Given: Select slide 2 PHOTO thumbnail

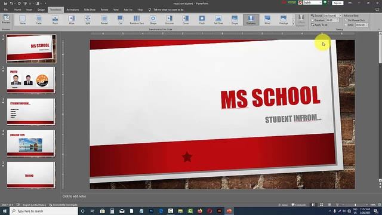Looking at the screenshot, I should coord(31,80).
